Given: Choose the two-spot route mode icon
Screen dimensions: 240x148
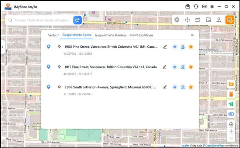Looking at the screenshot, I should [x=198, y=20].
